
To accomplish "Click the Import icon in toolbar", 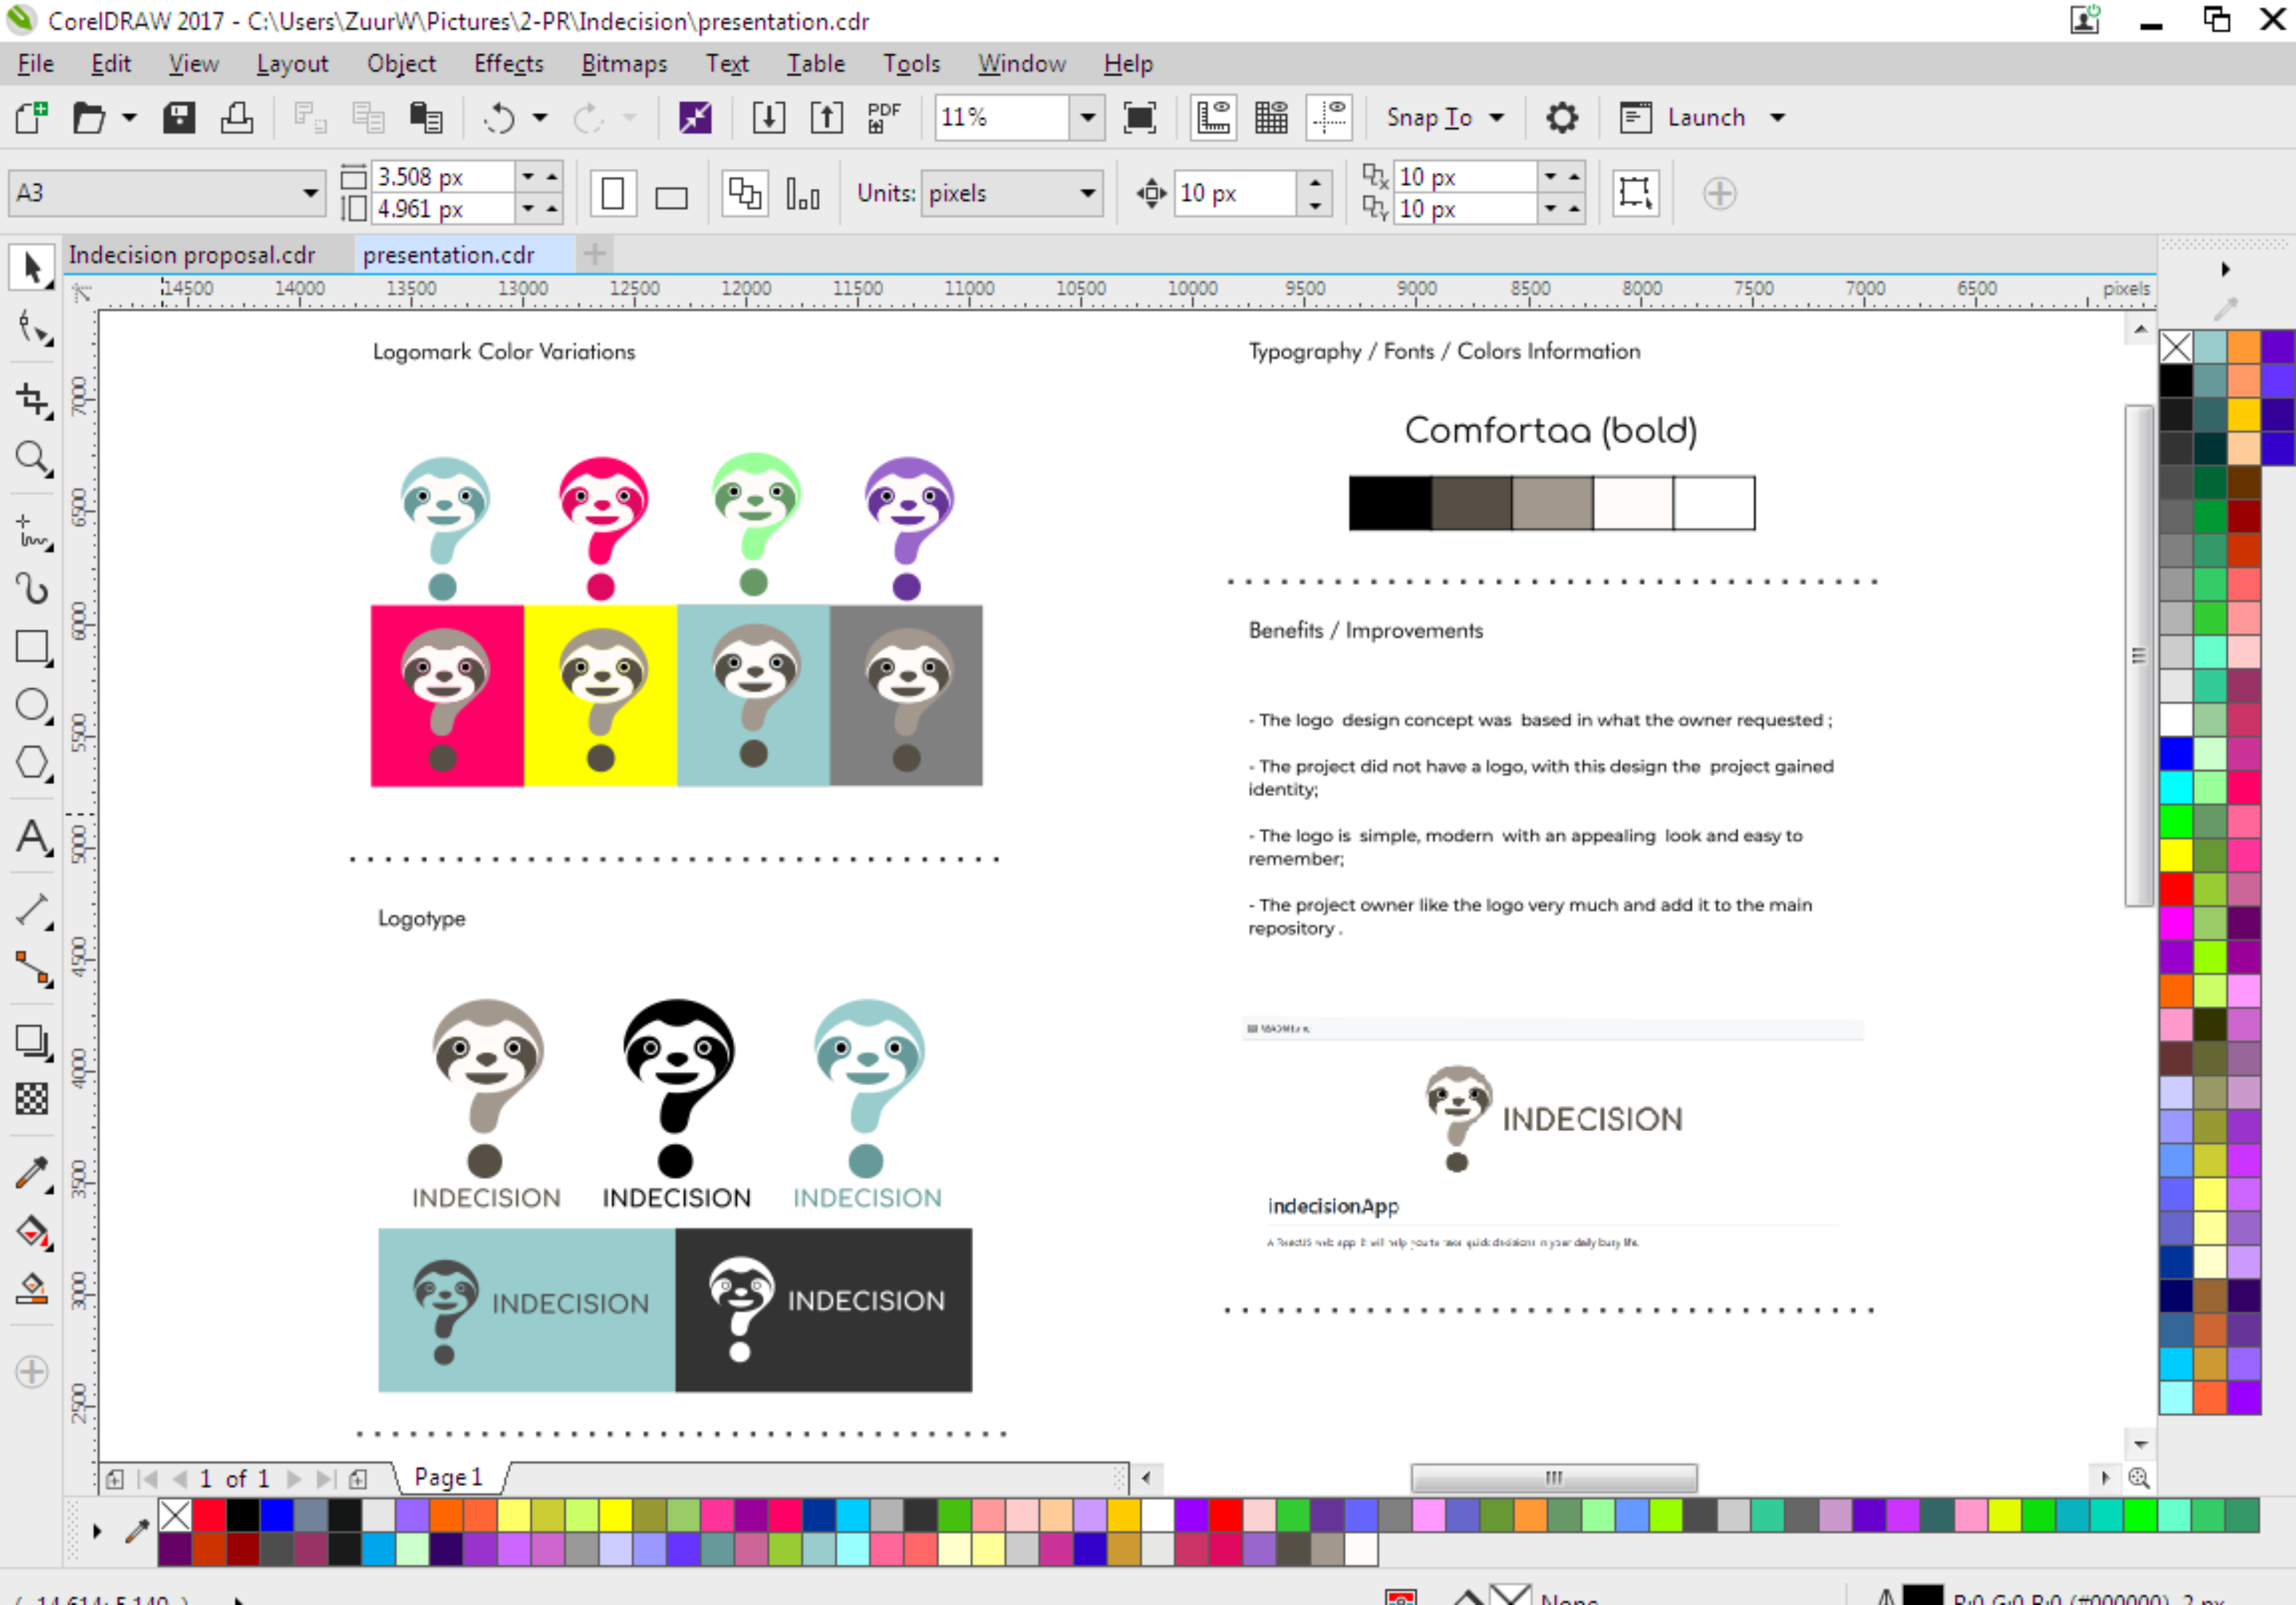I will pos(768,118).
